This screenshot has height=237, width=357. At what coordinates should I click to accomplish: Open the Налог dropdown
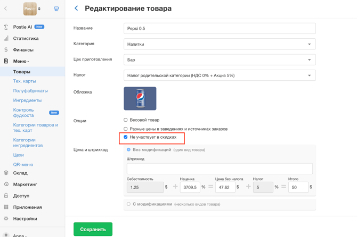click(220, 75)
